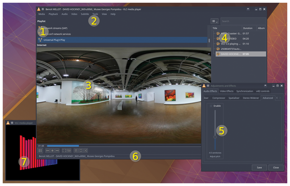This screenshot has height=186, width=290.
Task: Click pin icon in main VLC title bar
Action: [43, 9]
